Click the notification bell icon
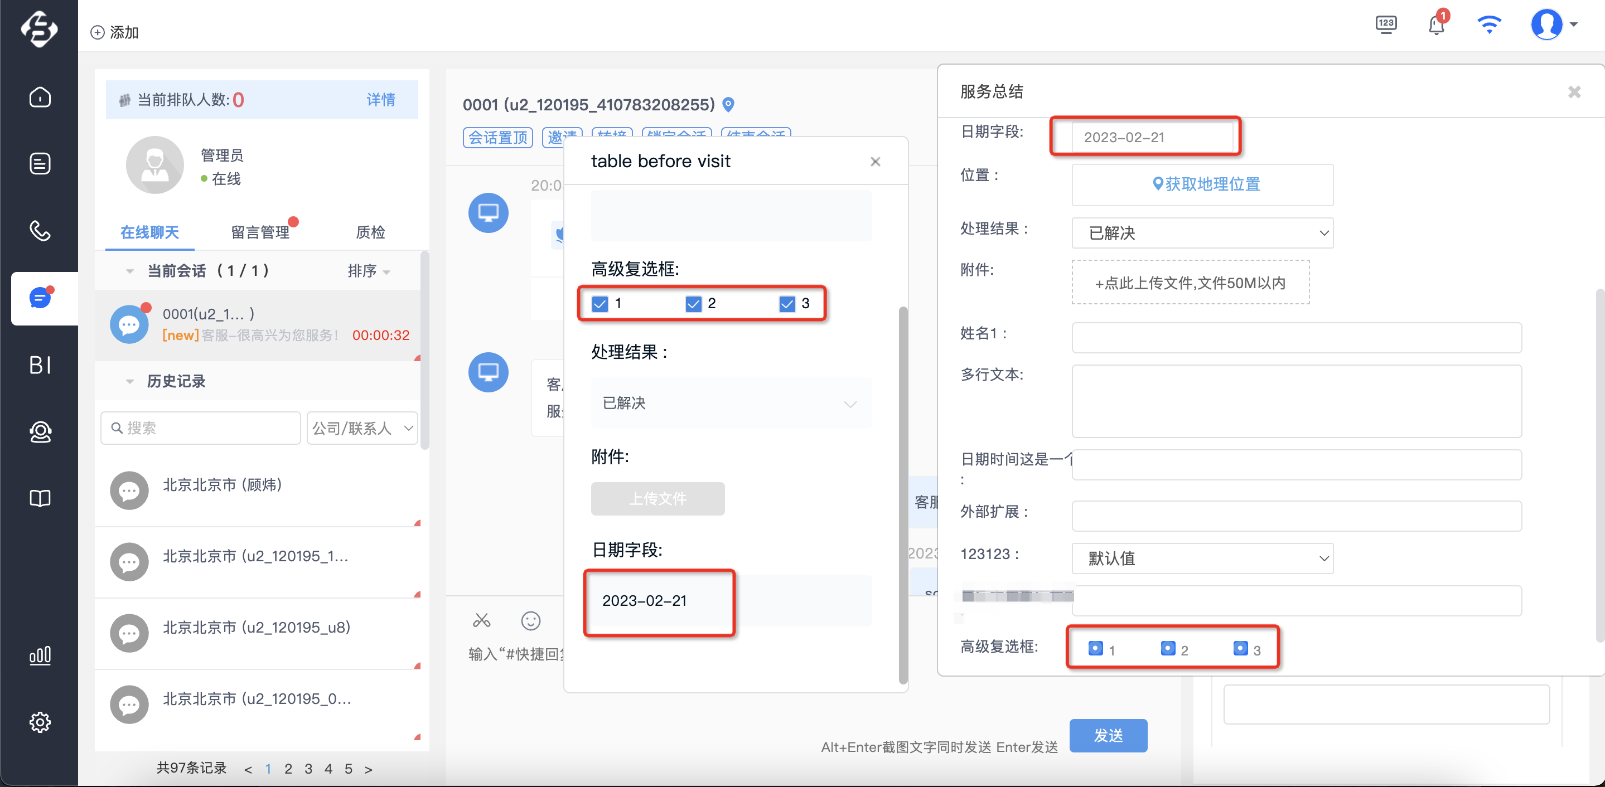The height and width of the screenshot is (787, 1605). pos(1436,25)
